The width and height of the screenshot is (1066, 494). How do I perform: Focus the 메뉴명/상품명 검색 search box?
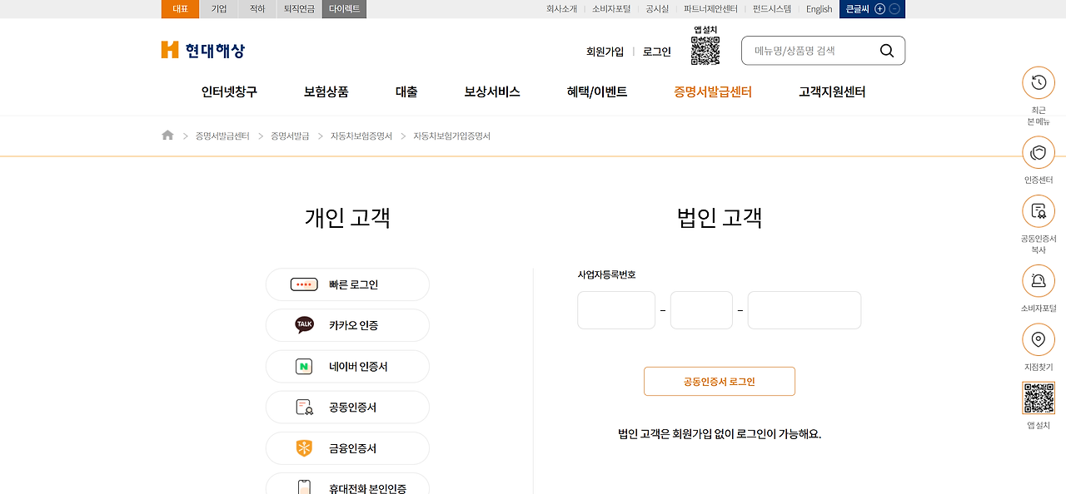point(812,51)
